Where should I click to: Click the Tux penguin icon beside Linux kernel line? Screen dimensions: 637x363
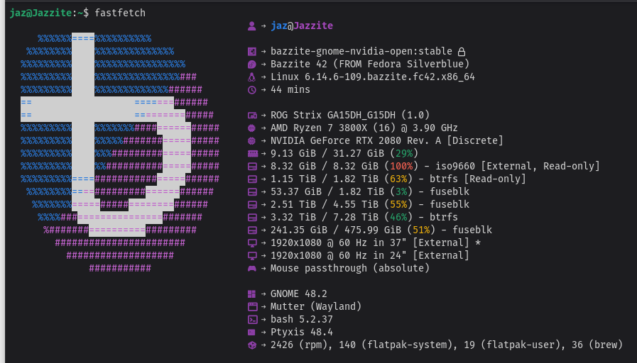point(252,77)
